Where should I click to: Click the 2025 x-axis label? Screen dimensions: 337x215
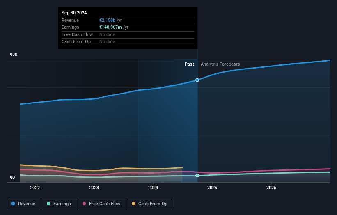click(212, 188)
